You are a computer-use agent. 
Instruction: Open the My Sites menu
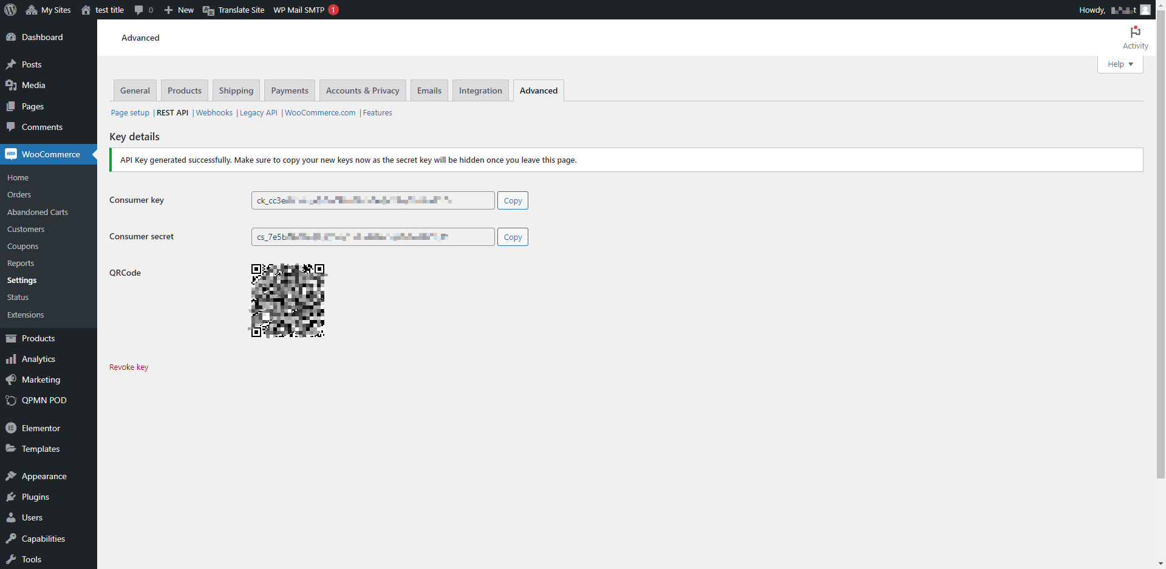tap(49, 10)
